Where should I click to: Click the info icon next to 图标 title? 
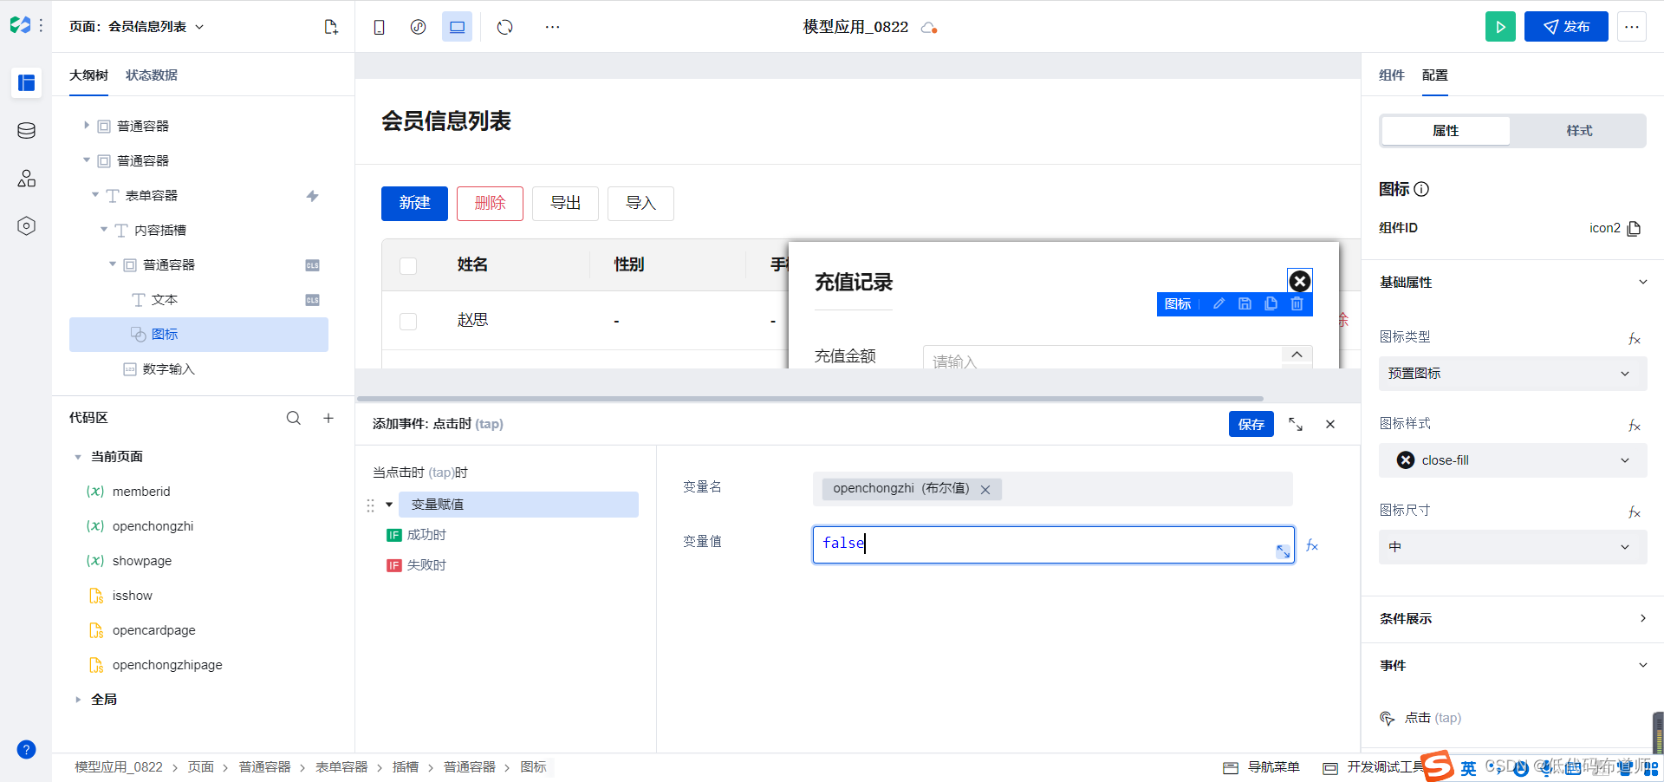[1421, 189]
